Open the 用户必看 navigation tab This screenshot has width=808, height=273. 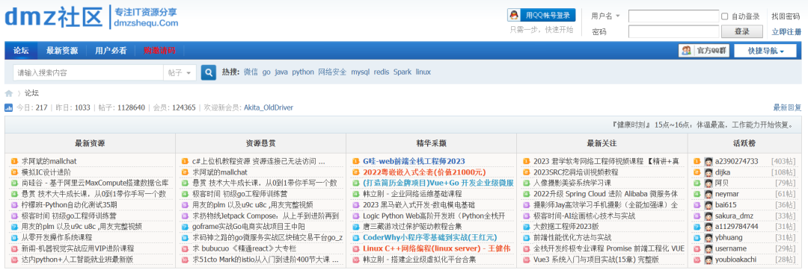click(x=111, y=51)
